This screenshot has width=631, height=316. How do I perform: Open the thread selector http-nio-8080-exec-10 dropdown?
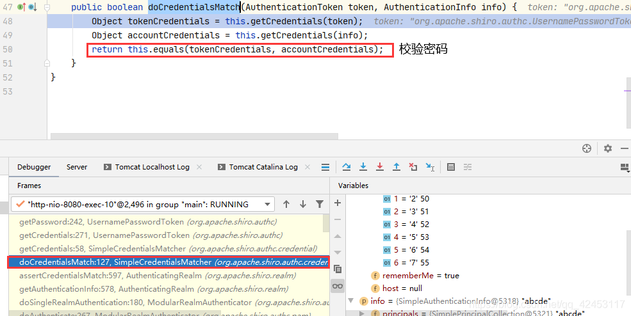point(143,204)
